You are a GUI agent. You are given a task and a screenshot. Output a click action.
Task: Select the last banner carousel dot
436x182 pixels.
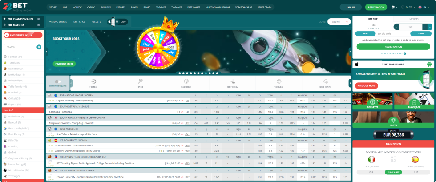pos(217,73)
